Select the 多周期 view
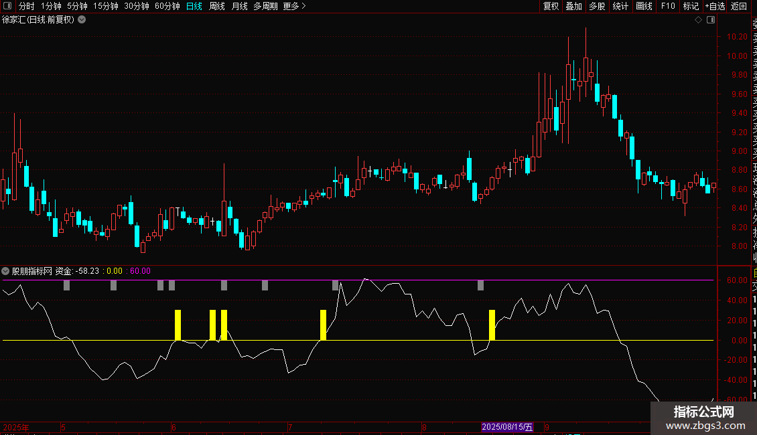Screen dimensions: 757x435 pos(265,6)
